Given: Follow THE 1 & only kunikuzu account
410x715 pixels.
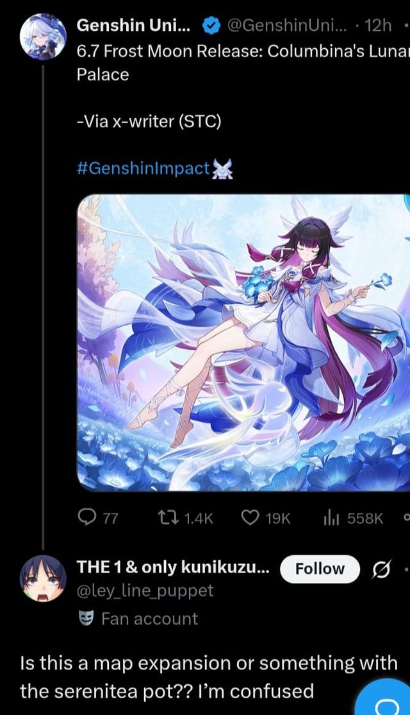Looking at the screenshot, I should pyautogui.click(x=320, y=569).
